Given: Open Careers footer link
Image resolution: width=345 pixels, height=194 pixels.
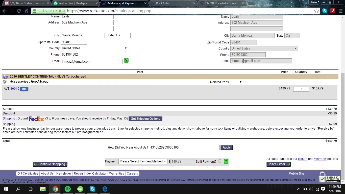Looking at the screenshot, I should pyautogui.click(x=132, y=174).
